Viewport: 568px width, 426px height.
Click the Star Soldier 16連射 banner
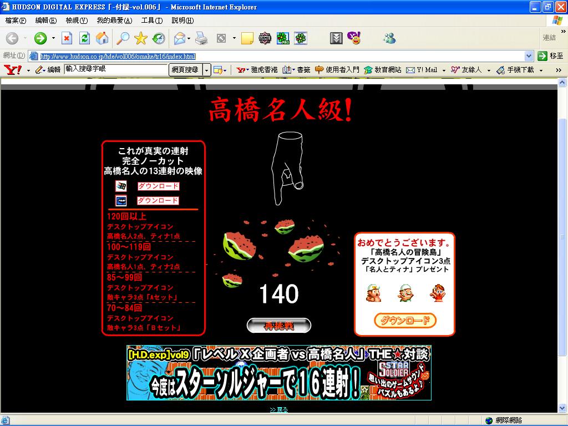click(x=279, y=373)
